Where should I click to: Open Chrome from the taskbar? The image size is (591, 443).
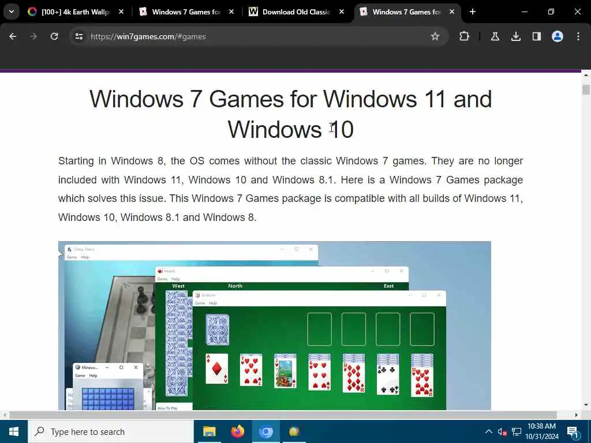click(x=265, y=431)
